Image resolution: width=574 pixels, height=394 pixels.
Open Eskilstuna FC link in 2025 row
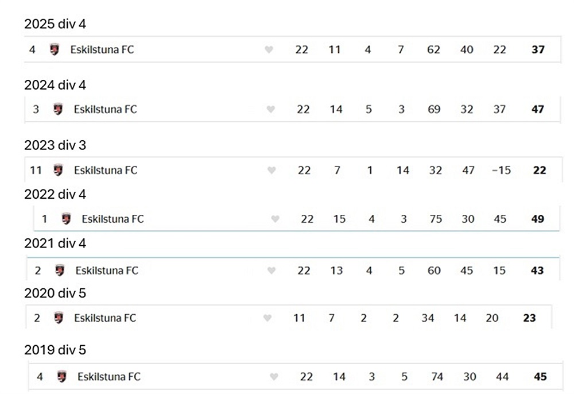[102, 49]
